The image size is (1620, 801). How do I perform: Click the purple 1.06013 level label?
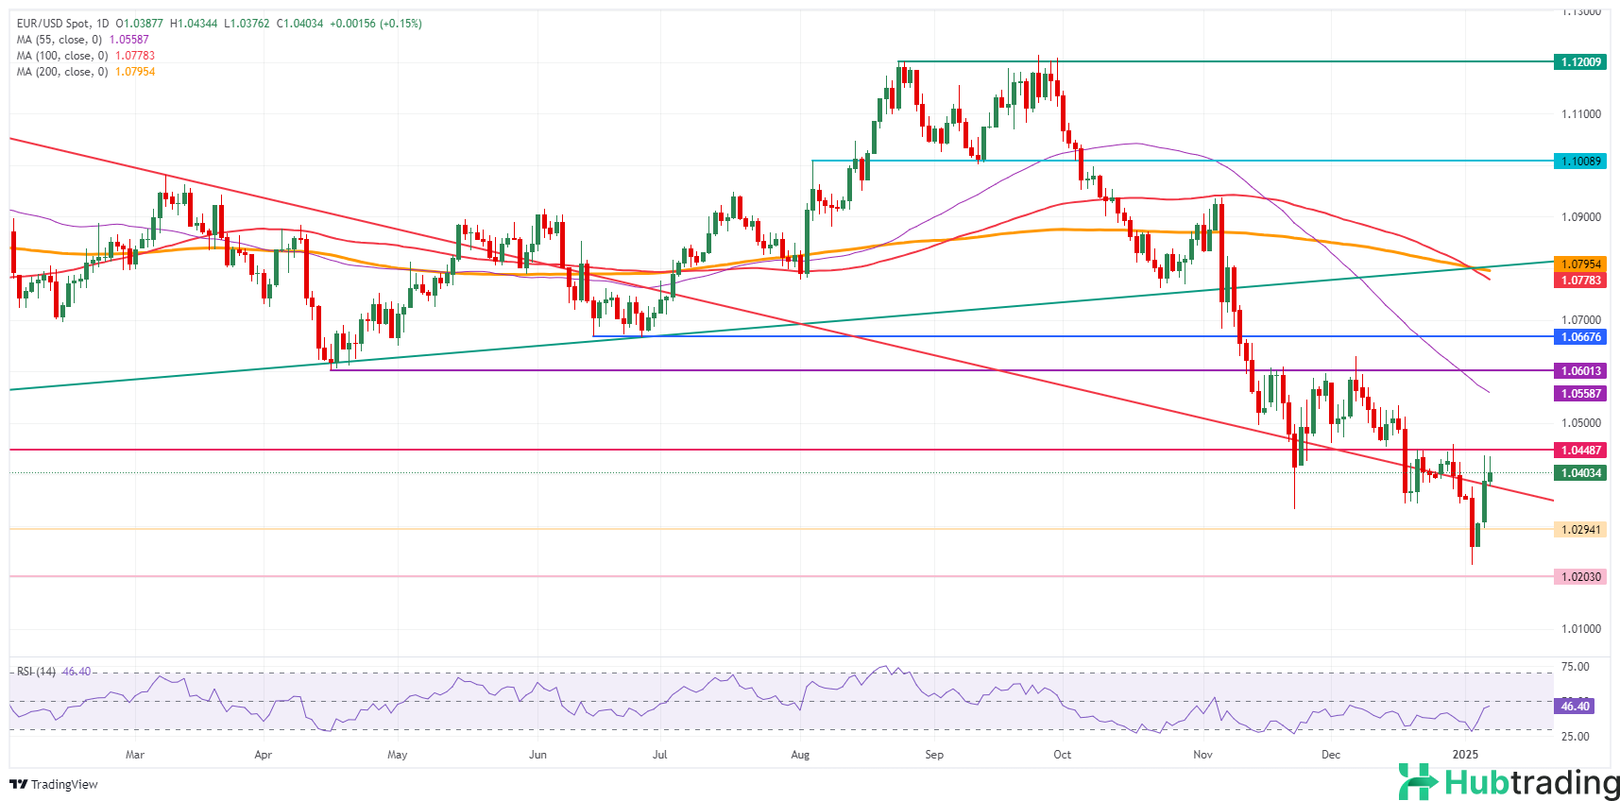point(1579,371)
